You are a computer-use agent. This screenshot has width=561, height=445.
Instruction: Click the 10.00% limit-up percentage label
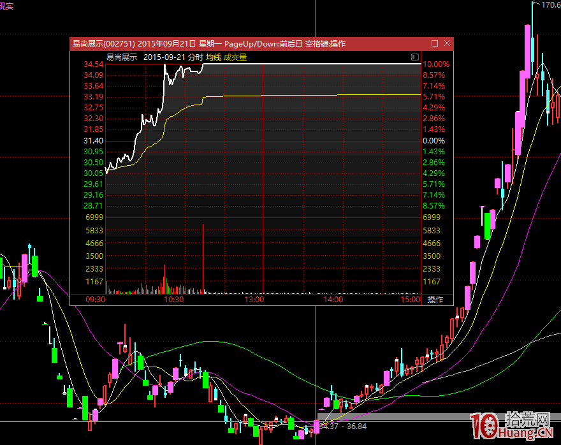click(x=436, y=64)
